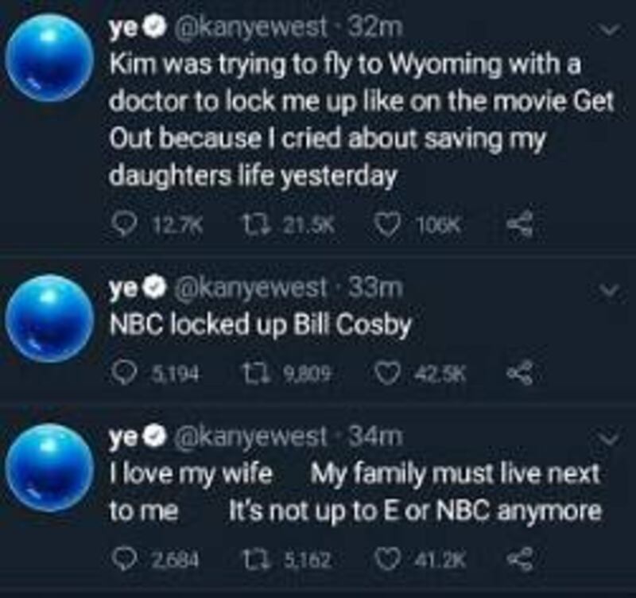The image size is (636, 598).
Task: Like the tweet with 106K likes
Action: 386,225
